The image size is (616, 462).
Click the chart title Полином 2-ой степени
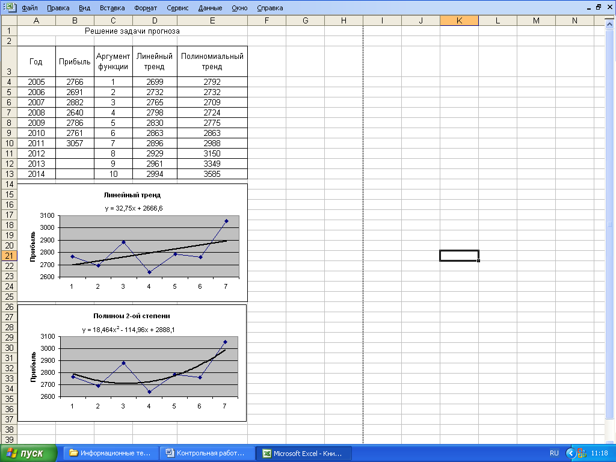pos(132,316)
